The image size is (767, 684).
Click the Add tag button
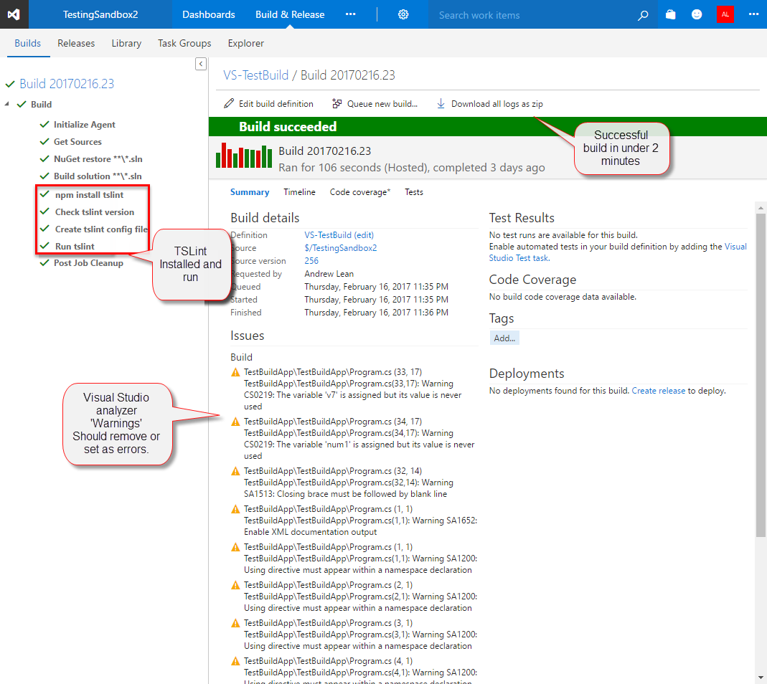(504, 338)
